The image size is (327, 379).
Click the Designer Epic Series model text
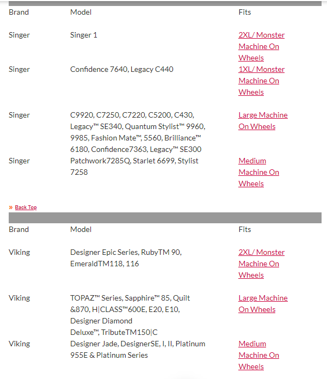click(x=126, y=258)
